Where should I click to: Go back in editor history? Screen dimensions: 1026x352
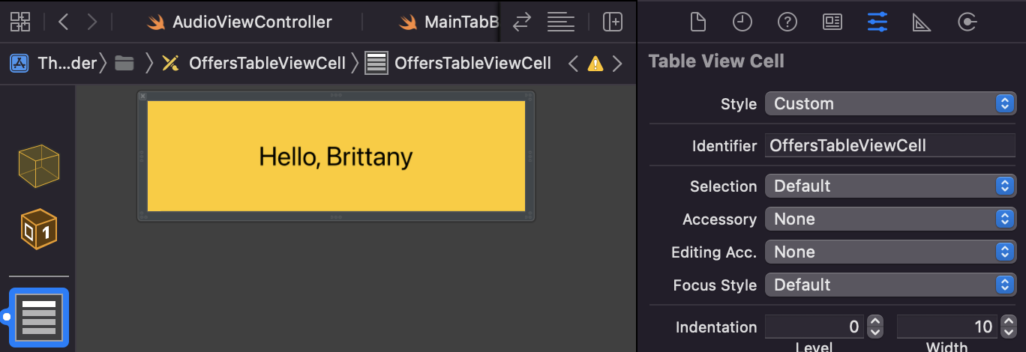pyautogui.click(x=63, y=22)
